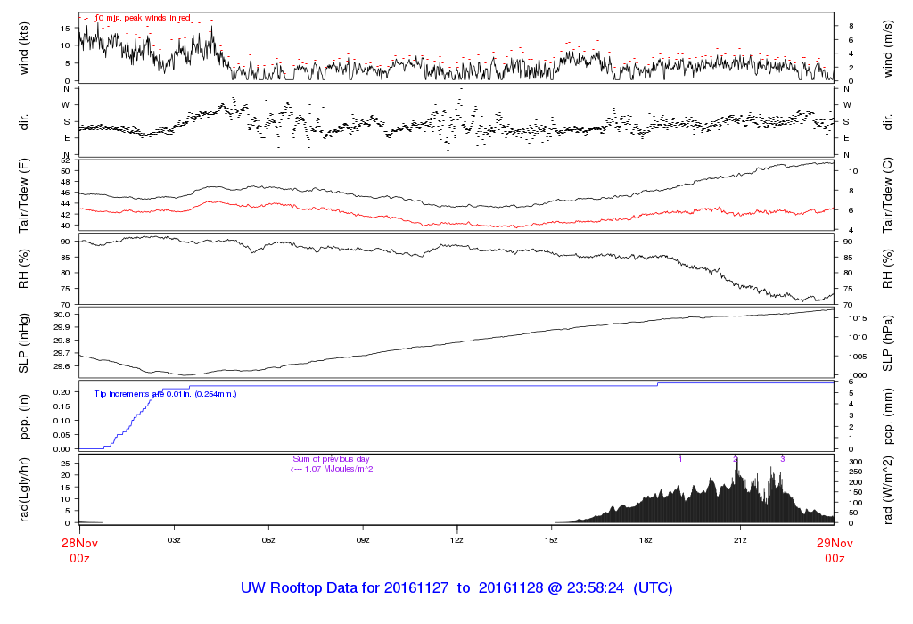The width and height of the screenshot is (913, 624).
Task: Select the 29Nov 00z end date label
Action: point(834,548)
